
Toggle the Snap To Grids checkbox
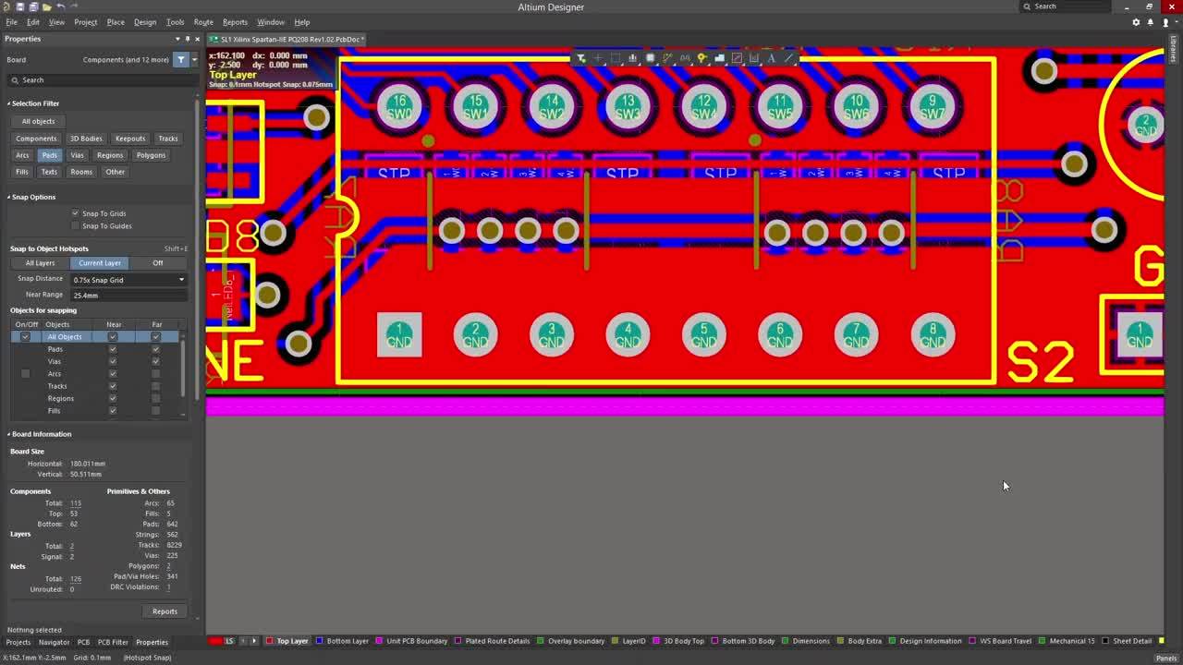click(x=76, y=213)
